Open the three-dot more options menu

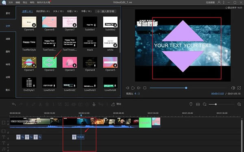coord(224,2)
